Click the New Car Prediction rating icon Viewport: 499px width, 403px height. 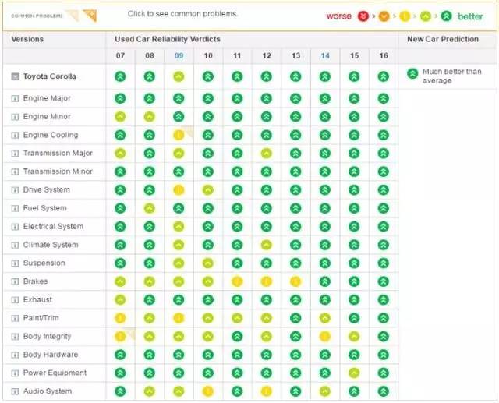point(412,74)
